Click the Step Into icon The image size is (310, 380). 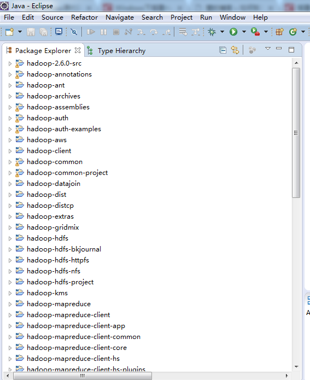pos(141,32)
